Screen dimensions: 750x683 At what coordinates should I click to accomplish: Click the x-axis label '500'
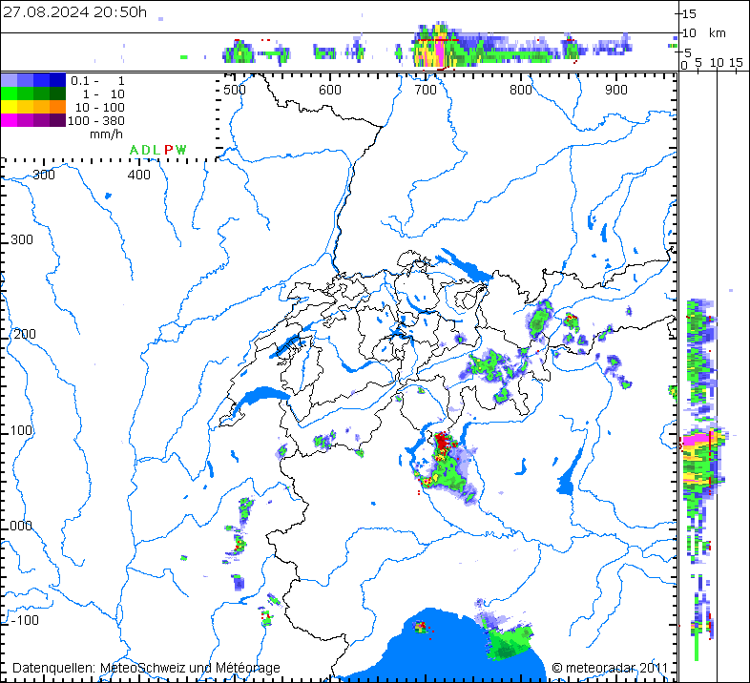point(235,90)
